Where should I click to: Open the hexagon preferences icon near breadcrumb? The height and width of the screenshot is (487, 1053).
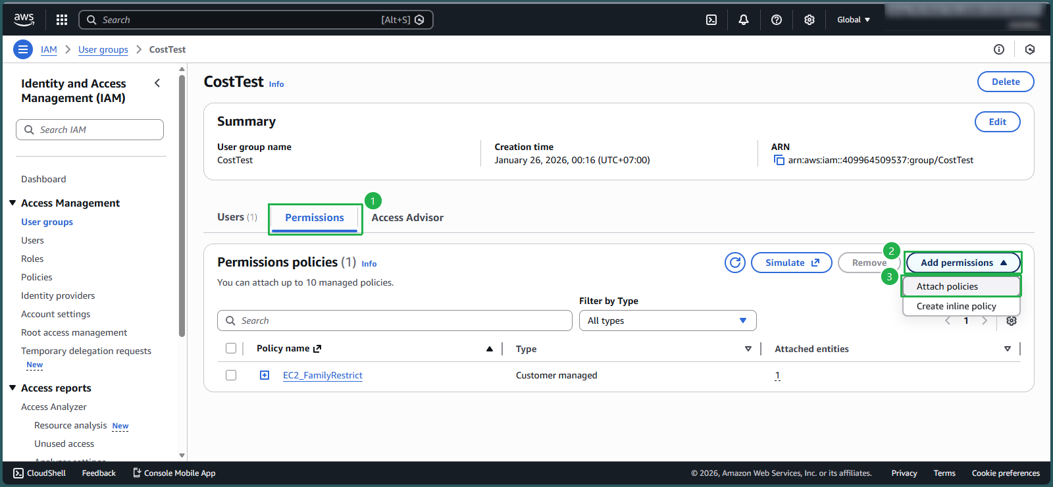pos(1030,49)
